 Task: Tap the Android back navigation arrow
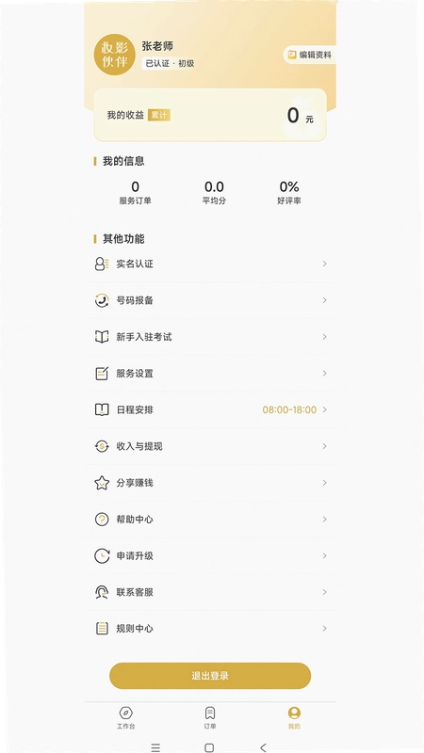click(263, 747)
